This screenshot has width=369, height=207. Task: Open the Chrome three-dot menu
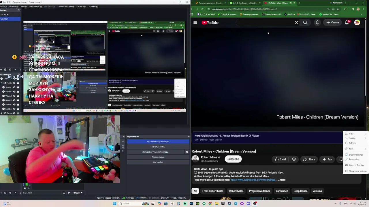point(363,9)
